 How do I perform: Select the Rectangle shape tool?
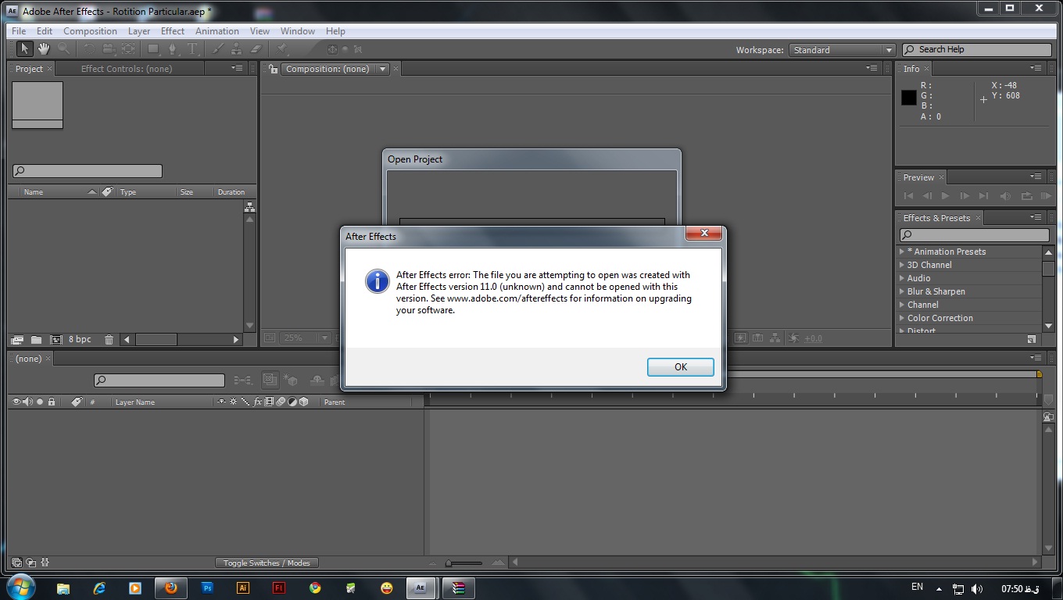pyautogui.click(x=154, y=49)
